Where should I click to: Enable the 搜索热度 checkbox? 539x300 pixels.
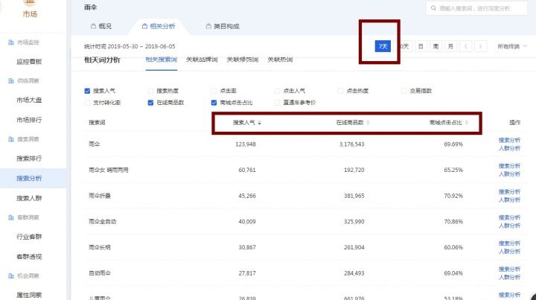[150, 91]
